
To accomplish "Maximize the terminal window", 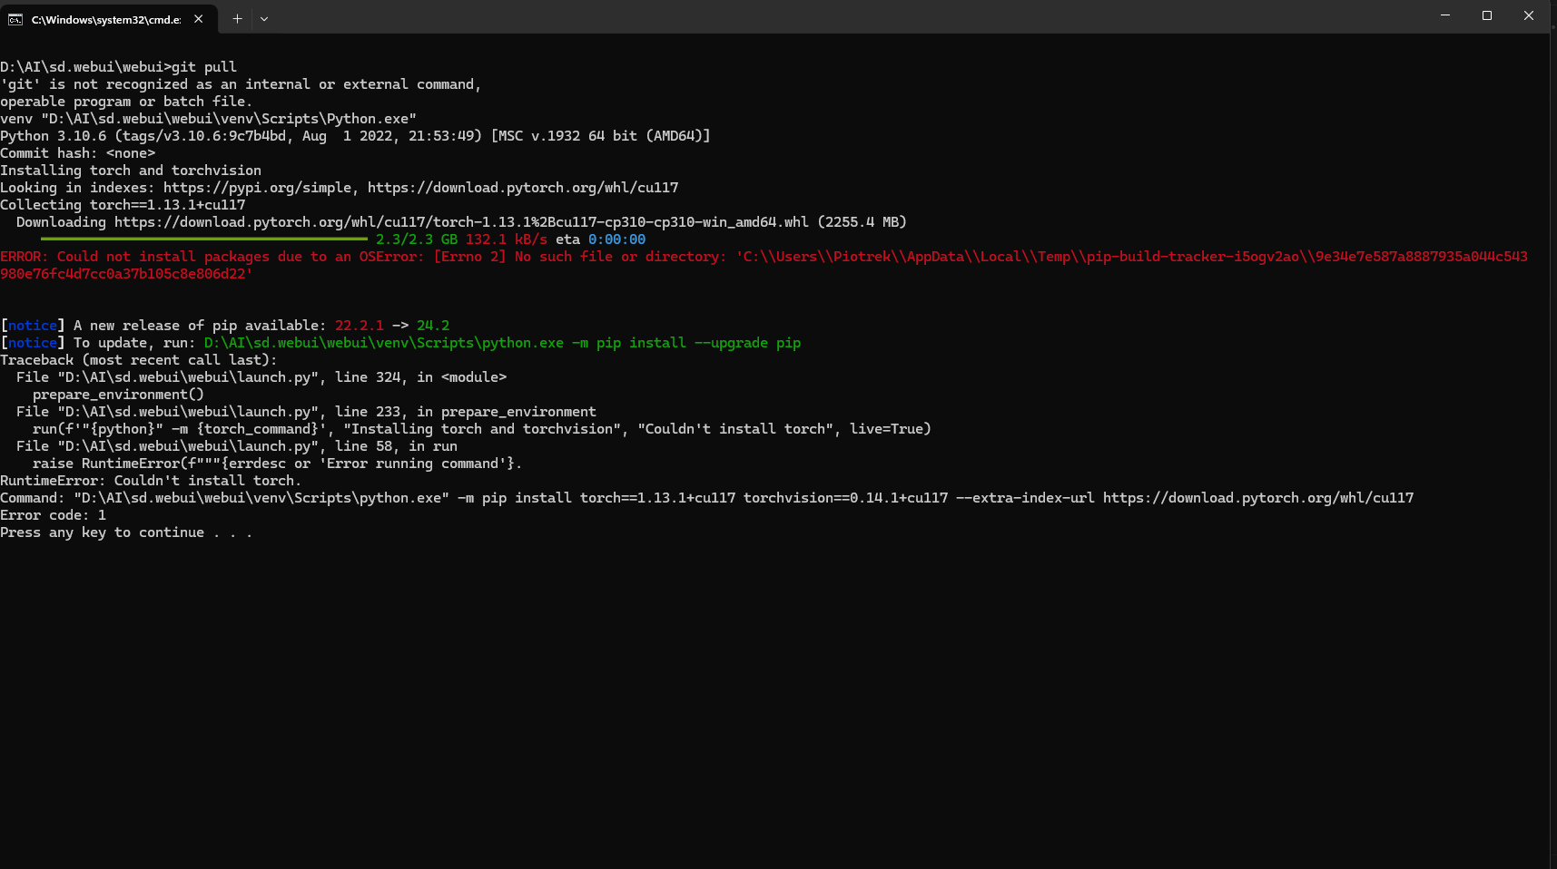I will pos(1486,15).
